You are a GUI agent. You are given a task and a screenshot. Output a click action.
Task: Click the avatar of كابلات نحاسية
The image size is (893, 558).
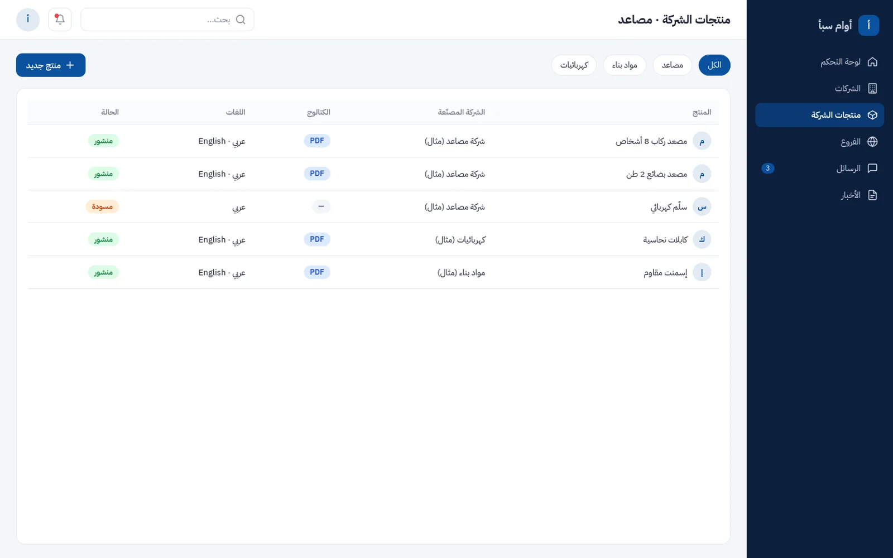pos(702,240)
